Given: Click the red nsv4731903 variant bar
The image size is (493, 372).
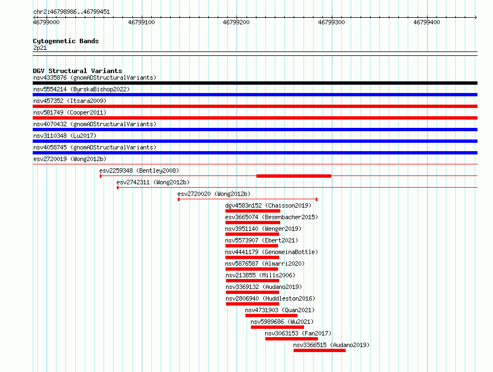Looking at the screenshot, I should click(271, 316).
